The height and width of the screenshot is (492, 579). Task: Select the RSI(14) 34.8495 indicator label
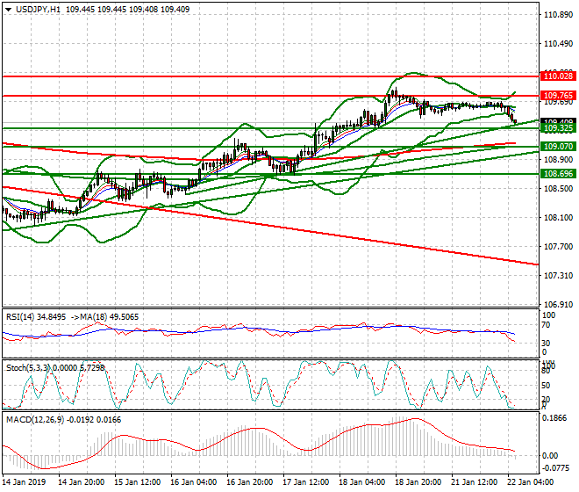tap(36, 317)
